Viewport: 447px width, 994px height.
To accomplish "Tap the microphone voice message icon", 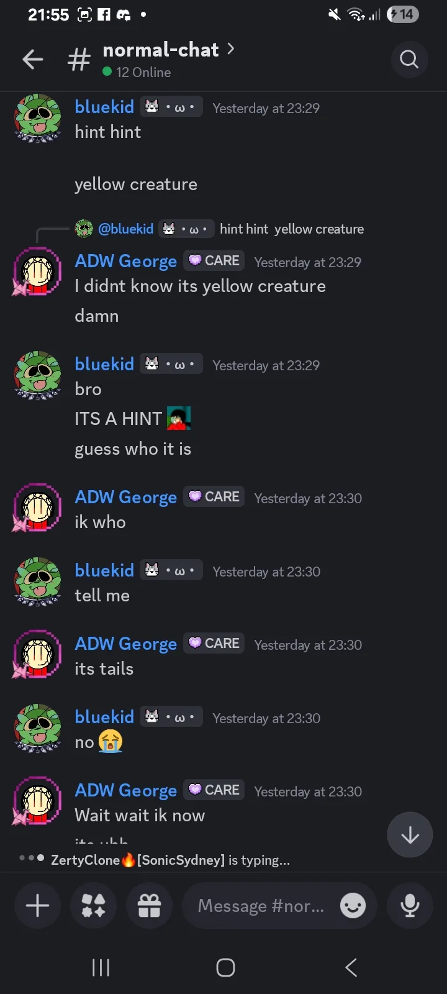I will point(410,906).
